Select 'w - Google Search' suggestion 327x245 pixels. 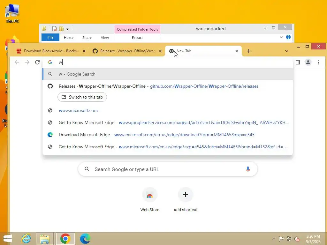pos(168,74)
